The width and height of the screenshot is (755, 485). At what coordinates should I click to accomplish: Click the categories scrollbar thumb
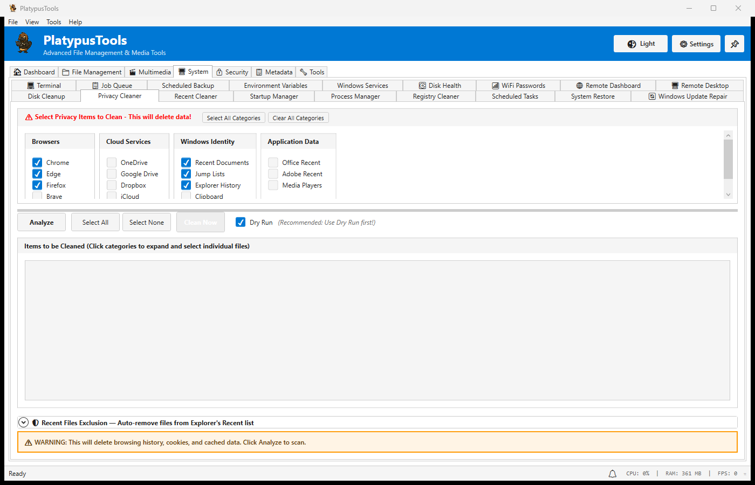coord(728,159)
